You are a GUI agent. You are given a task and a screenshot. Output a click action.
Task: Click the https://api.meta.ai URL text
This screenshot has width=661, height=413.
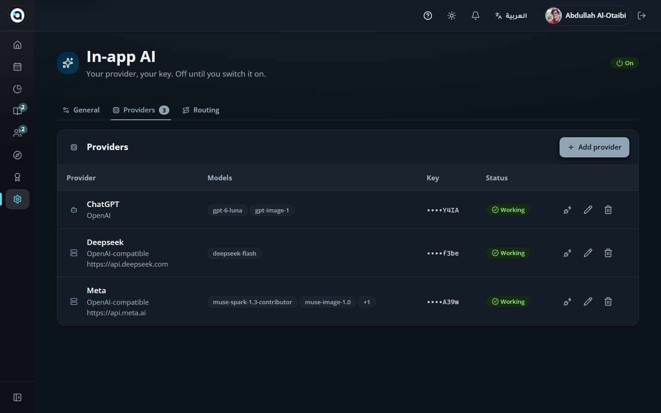[x=116, y=313]
